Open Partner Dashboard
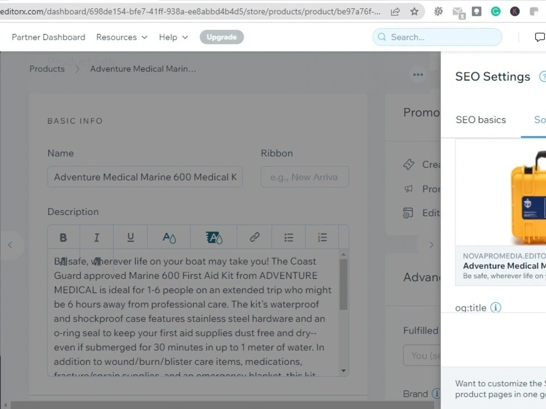Image resolution: width=546 pixels, height=409 pixels. [49, 37]
